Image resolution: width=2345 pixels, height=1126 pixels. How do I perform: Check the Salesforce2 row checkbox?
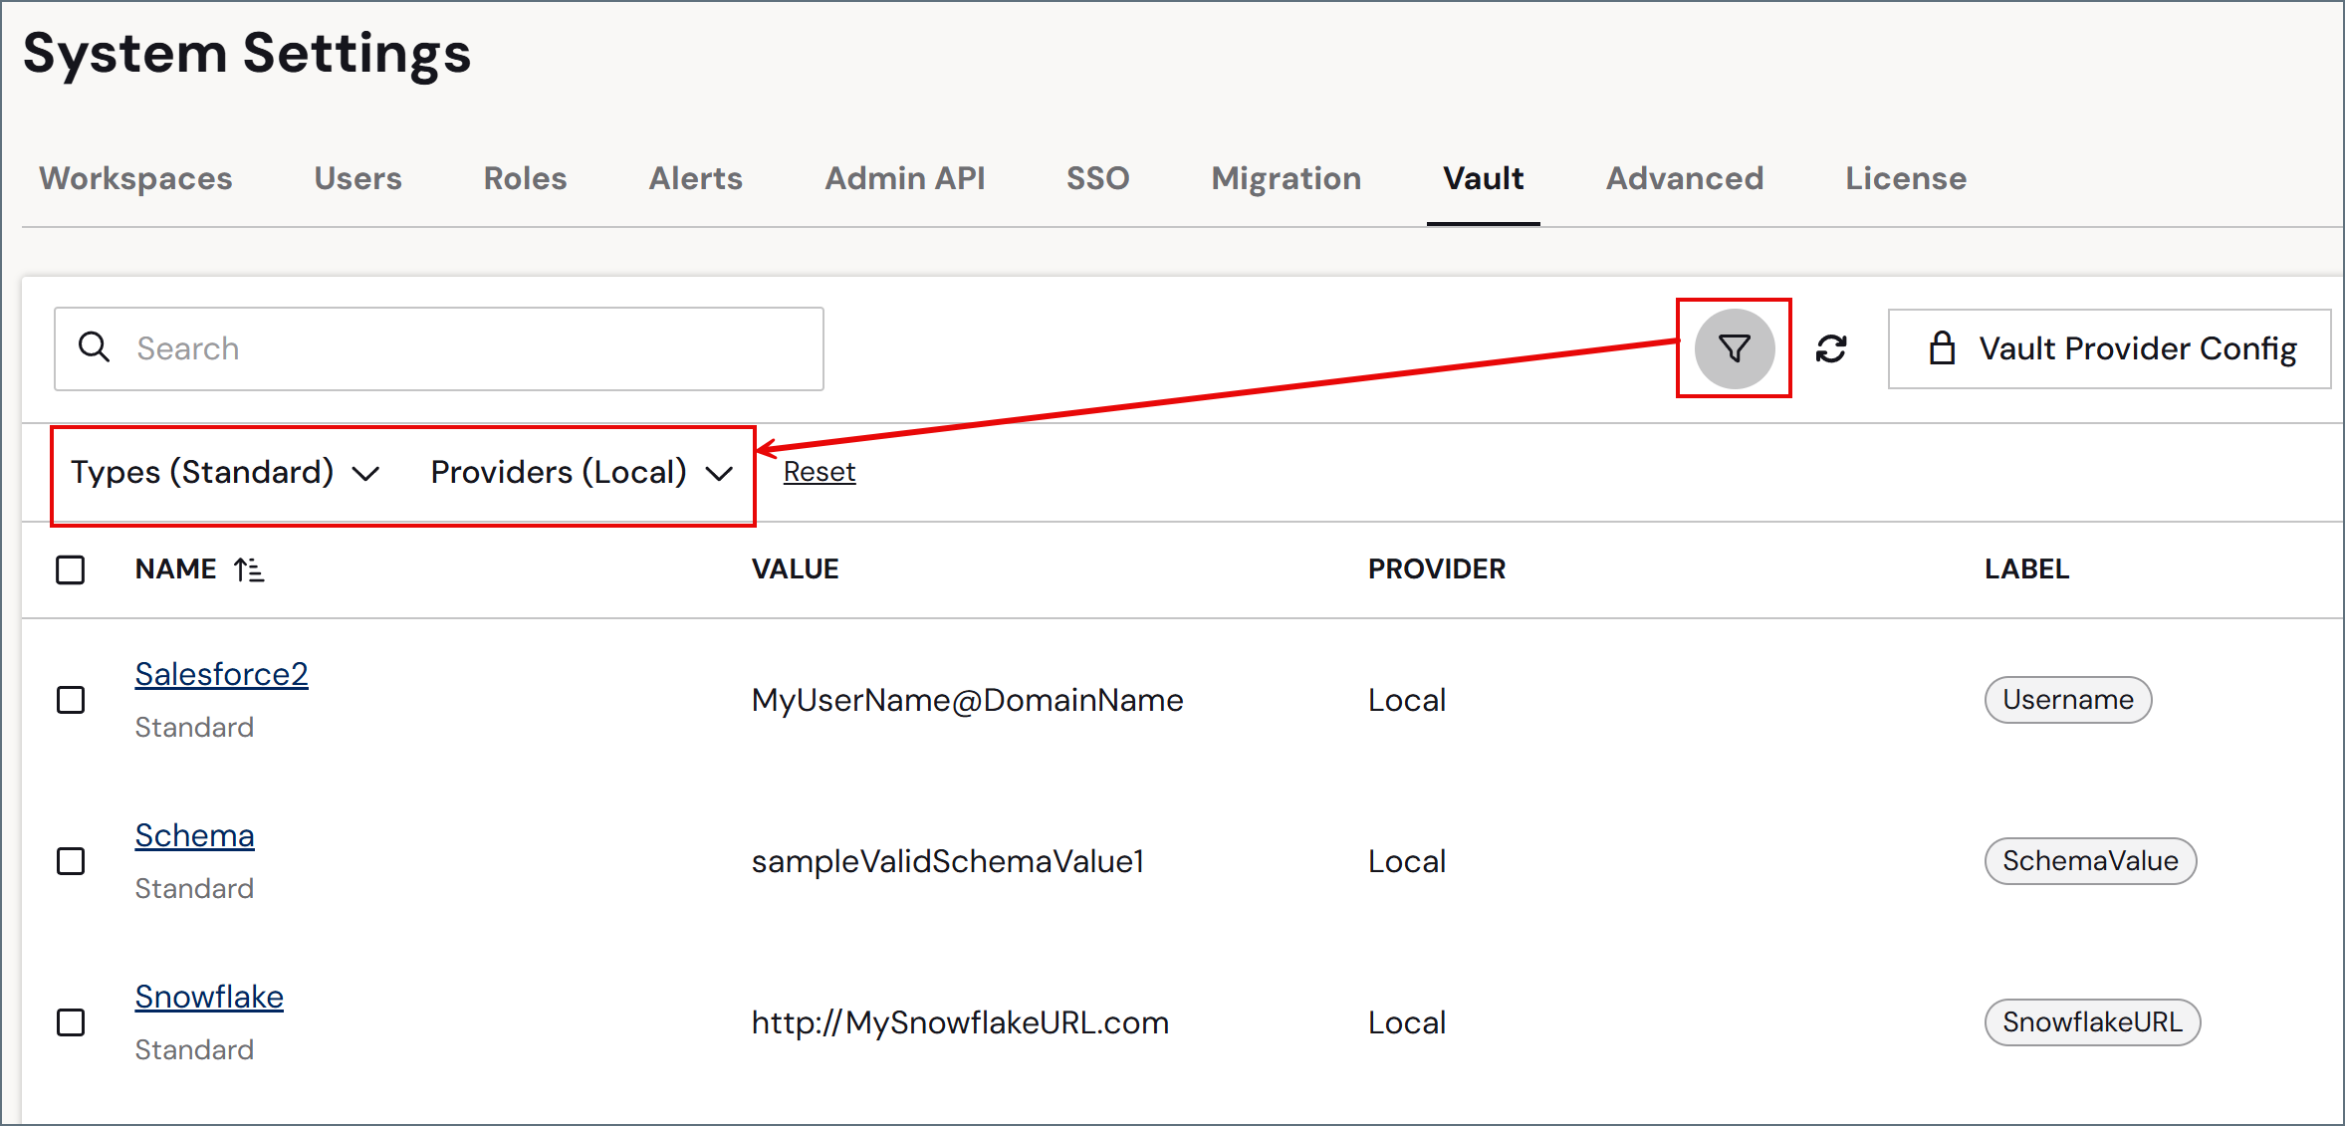71,700
